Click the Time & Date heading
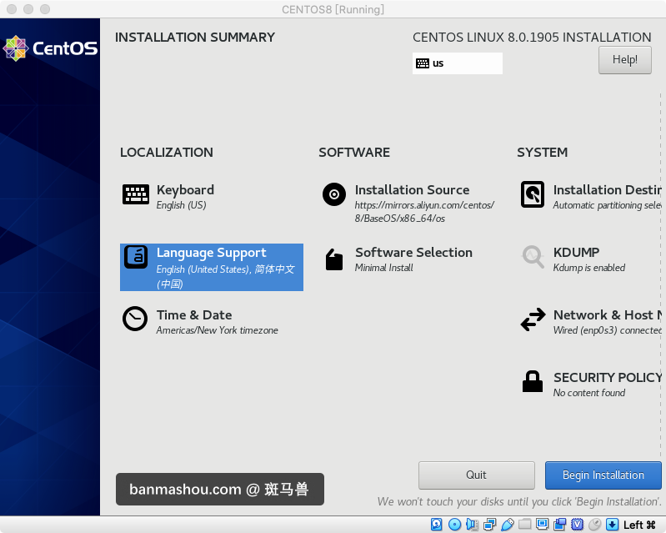 point(194,315)
